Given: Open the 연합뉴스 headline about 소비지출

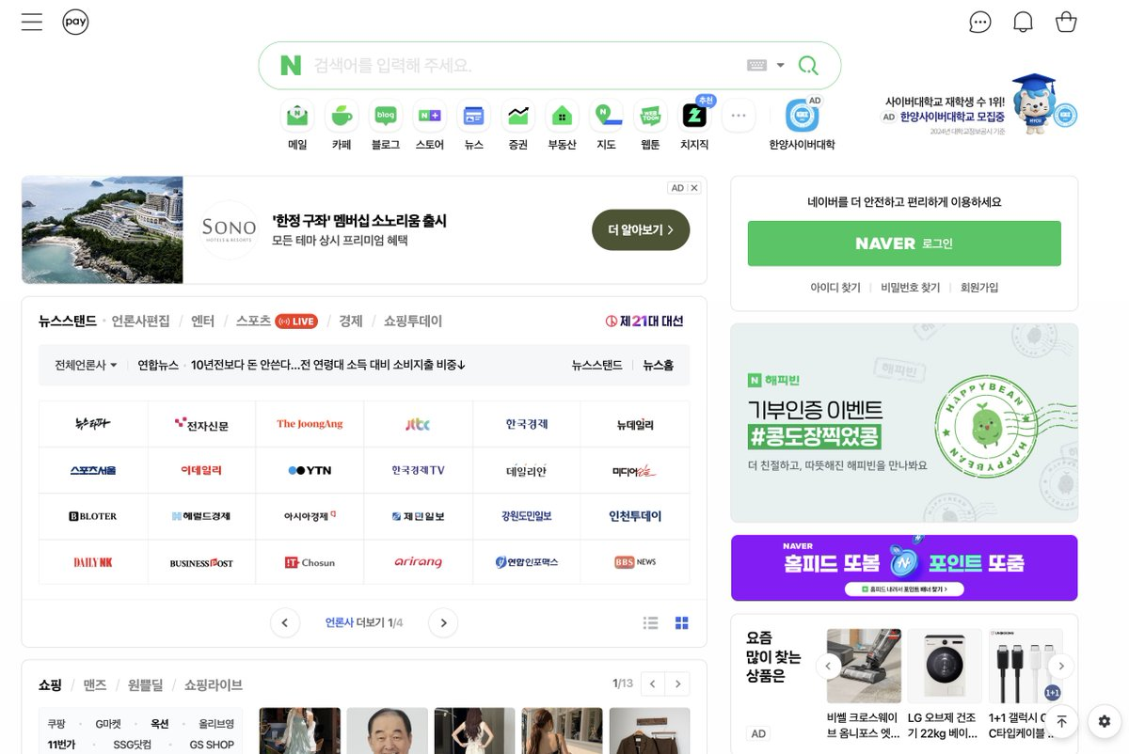Looking at the screenshot, I should pos(328,365).
